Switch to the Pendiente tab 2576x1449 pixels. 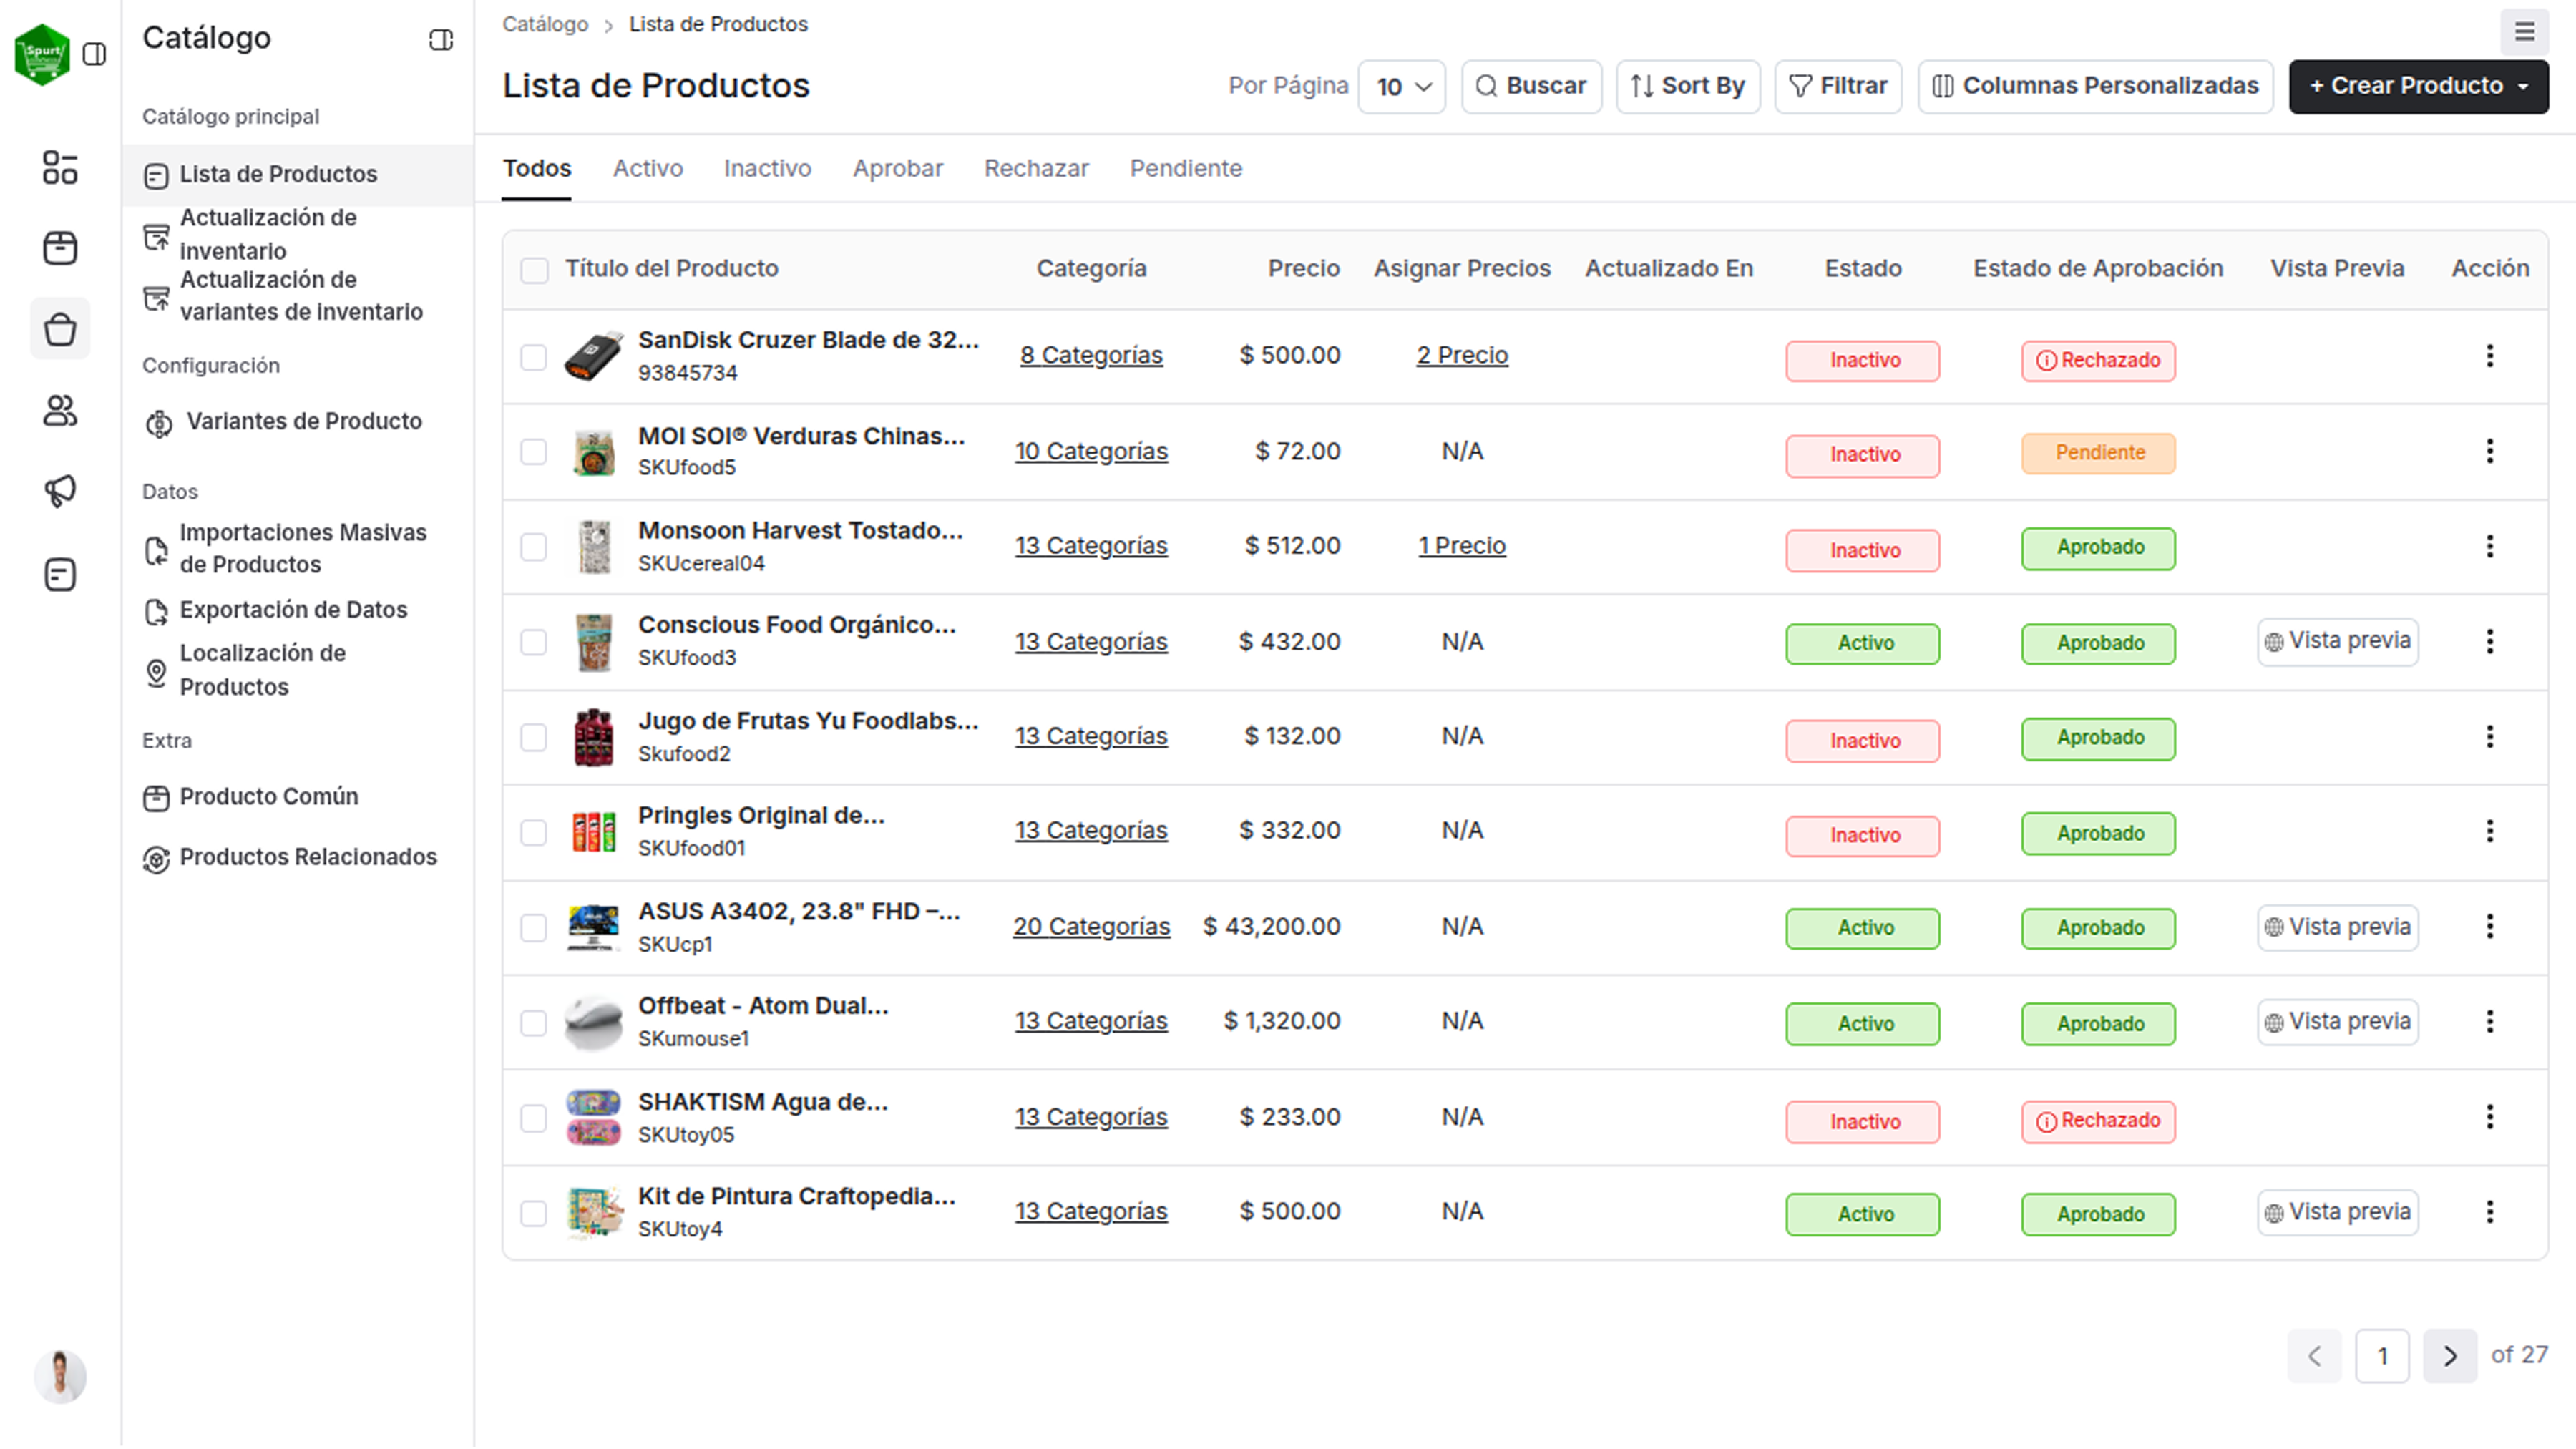click(x=1186, y=168)
